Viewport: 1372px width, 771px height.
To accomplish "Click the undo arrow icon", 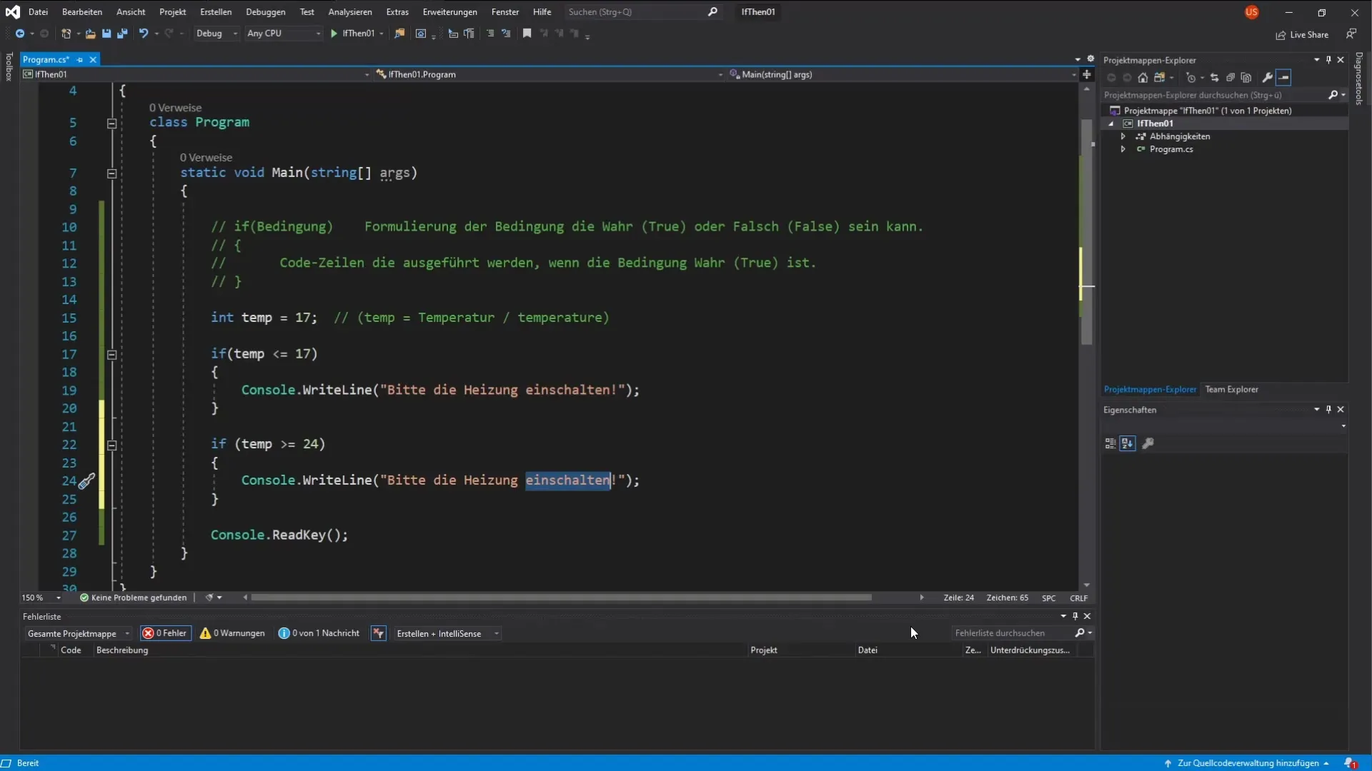I will (144, 34).
